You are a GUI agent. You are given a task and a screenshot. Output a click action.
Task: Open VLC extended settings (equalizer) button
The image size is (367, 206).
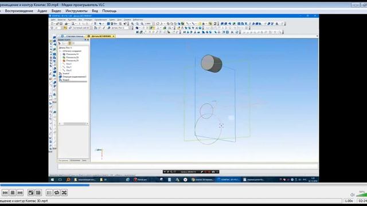pyautogui.click(x=38, y=192)
